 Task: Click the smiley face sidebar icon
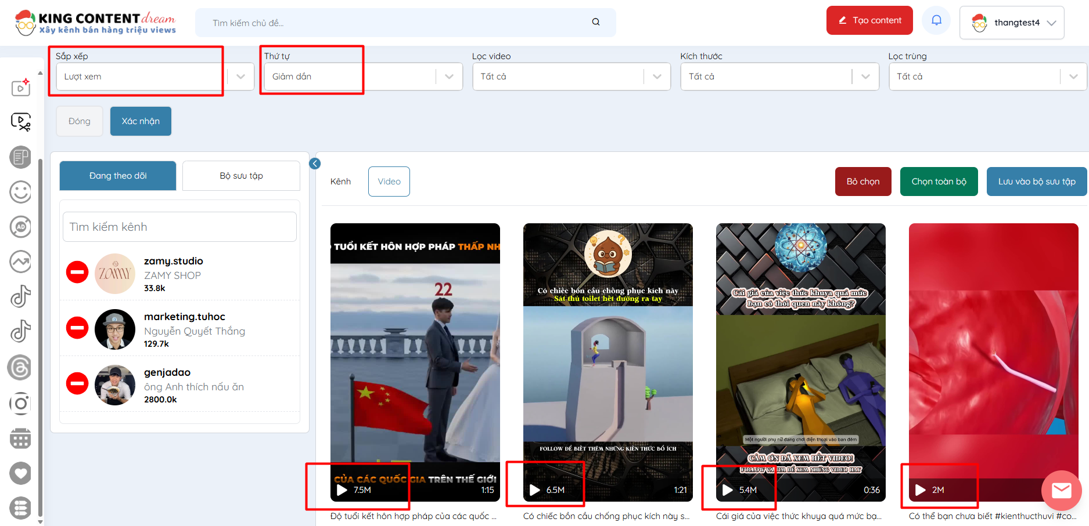[21, 192]
